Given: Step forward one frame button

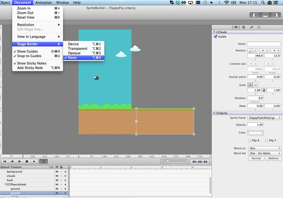Looking at the screenshot, I should click(x=19, y=161).
